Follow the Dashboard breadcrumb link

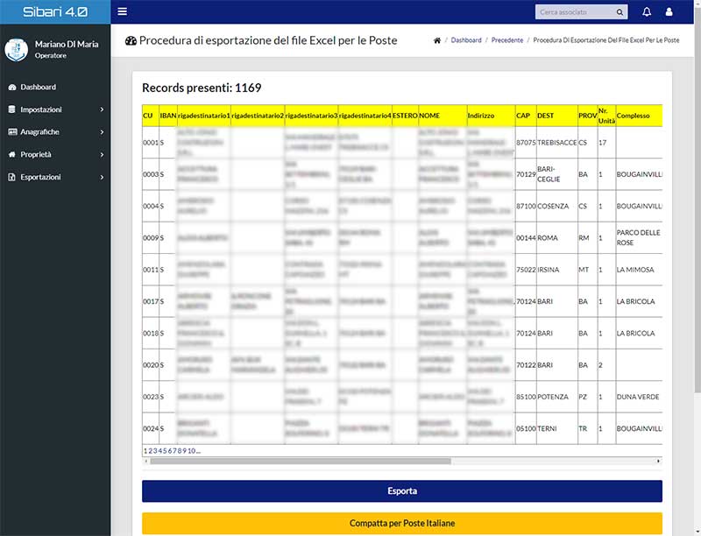[466, 40]
